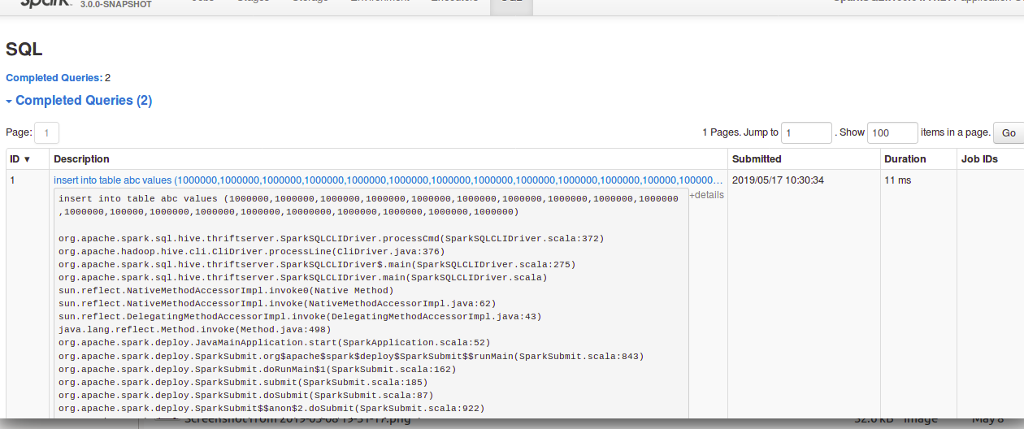Open the insert into table abc query link
The width and height of the screenshot is (1024, 429).
388,180
